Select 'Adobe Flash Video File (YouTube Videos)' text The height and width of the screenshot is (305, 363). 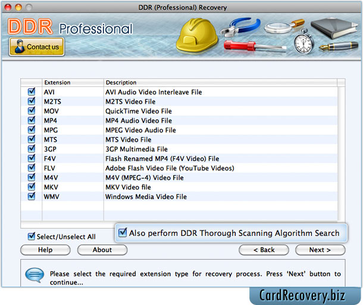[170, 168]
